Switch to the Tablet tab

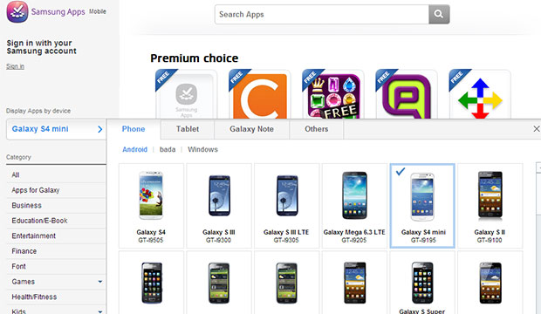coord(188,129)
